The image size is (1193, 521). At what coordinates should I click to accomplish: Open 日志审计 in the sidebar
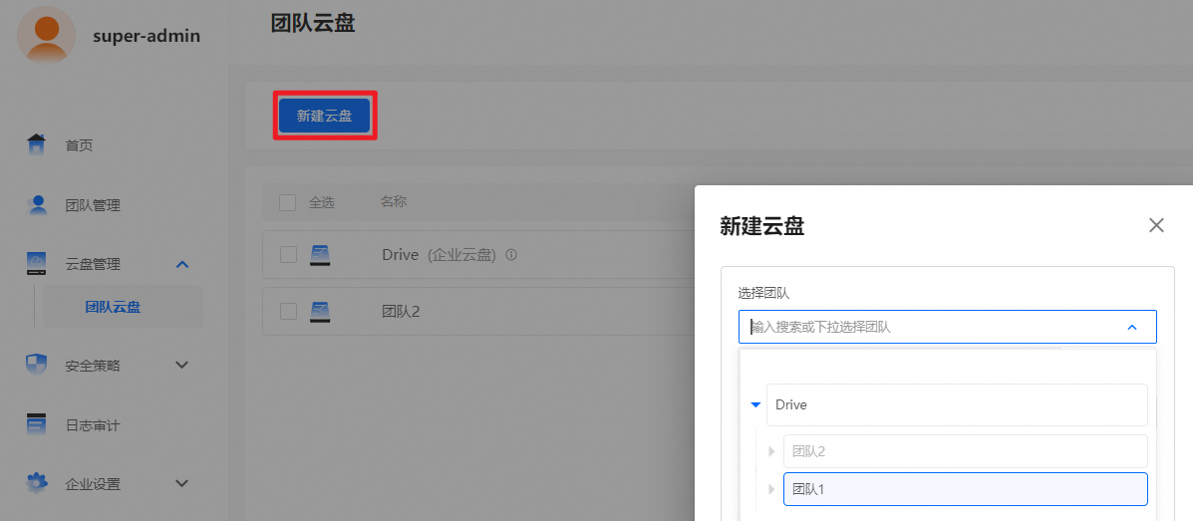click(93, 425)
